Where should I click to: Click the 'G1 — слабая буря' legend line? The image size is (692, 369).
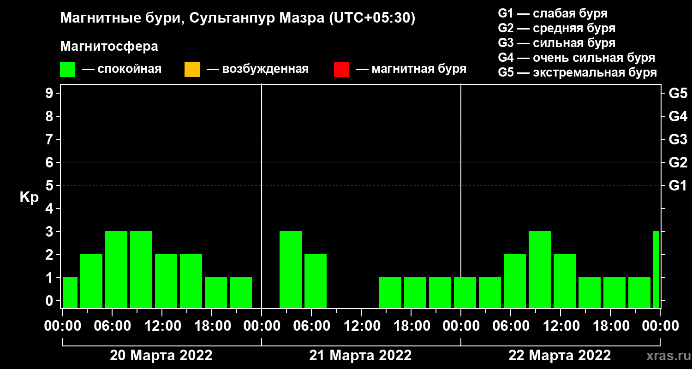[553, 13]
